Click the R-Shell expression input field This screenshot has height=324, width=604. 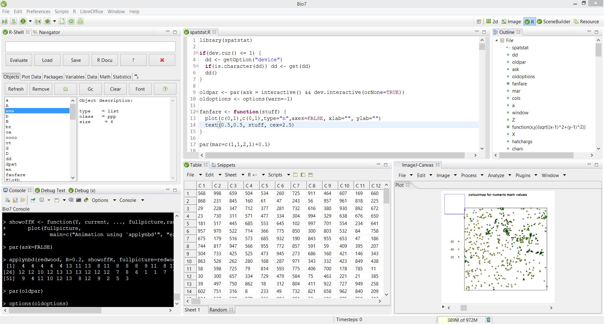[90, 47]
